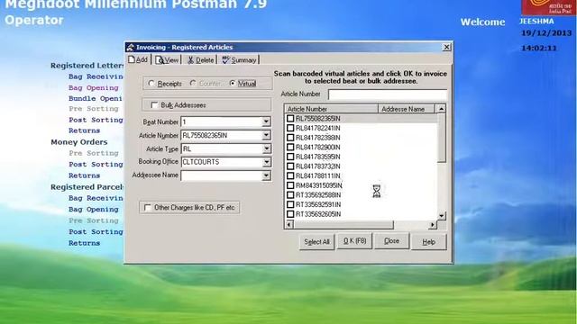
Task: Open Help from the dialog buttons
Action: [x=429, y=242]
